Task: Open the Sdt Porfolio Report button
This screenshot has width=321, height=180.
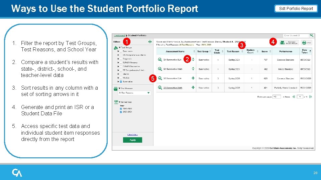Action: (296, 9)
